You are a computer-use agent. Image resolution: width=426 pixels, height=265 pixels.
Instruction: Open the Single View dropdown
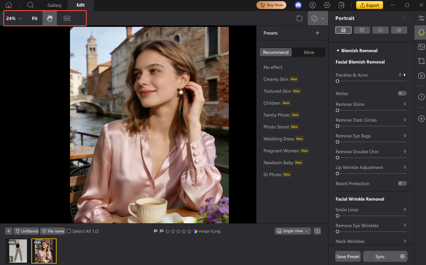pyautogui.click(x=292, y=231)
